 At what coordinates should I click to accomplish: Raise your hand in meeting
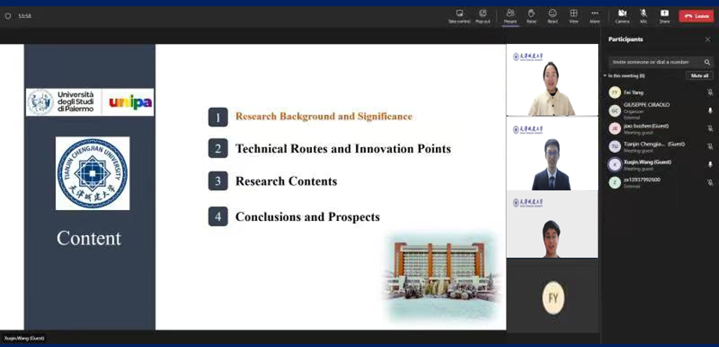[x=531, y=14]
